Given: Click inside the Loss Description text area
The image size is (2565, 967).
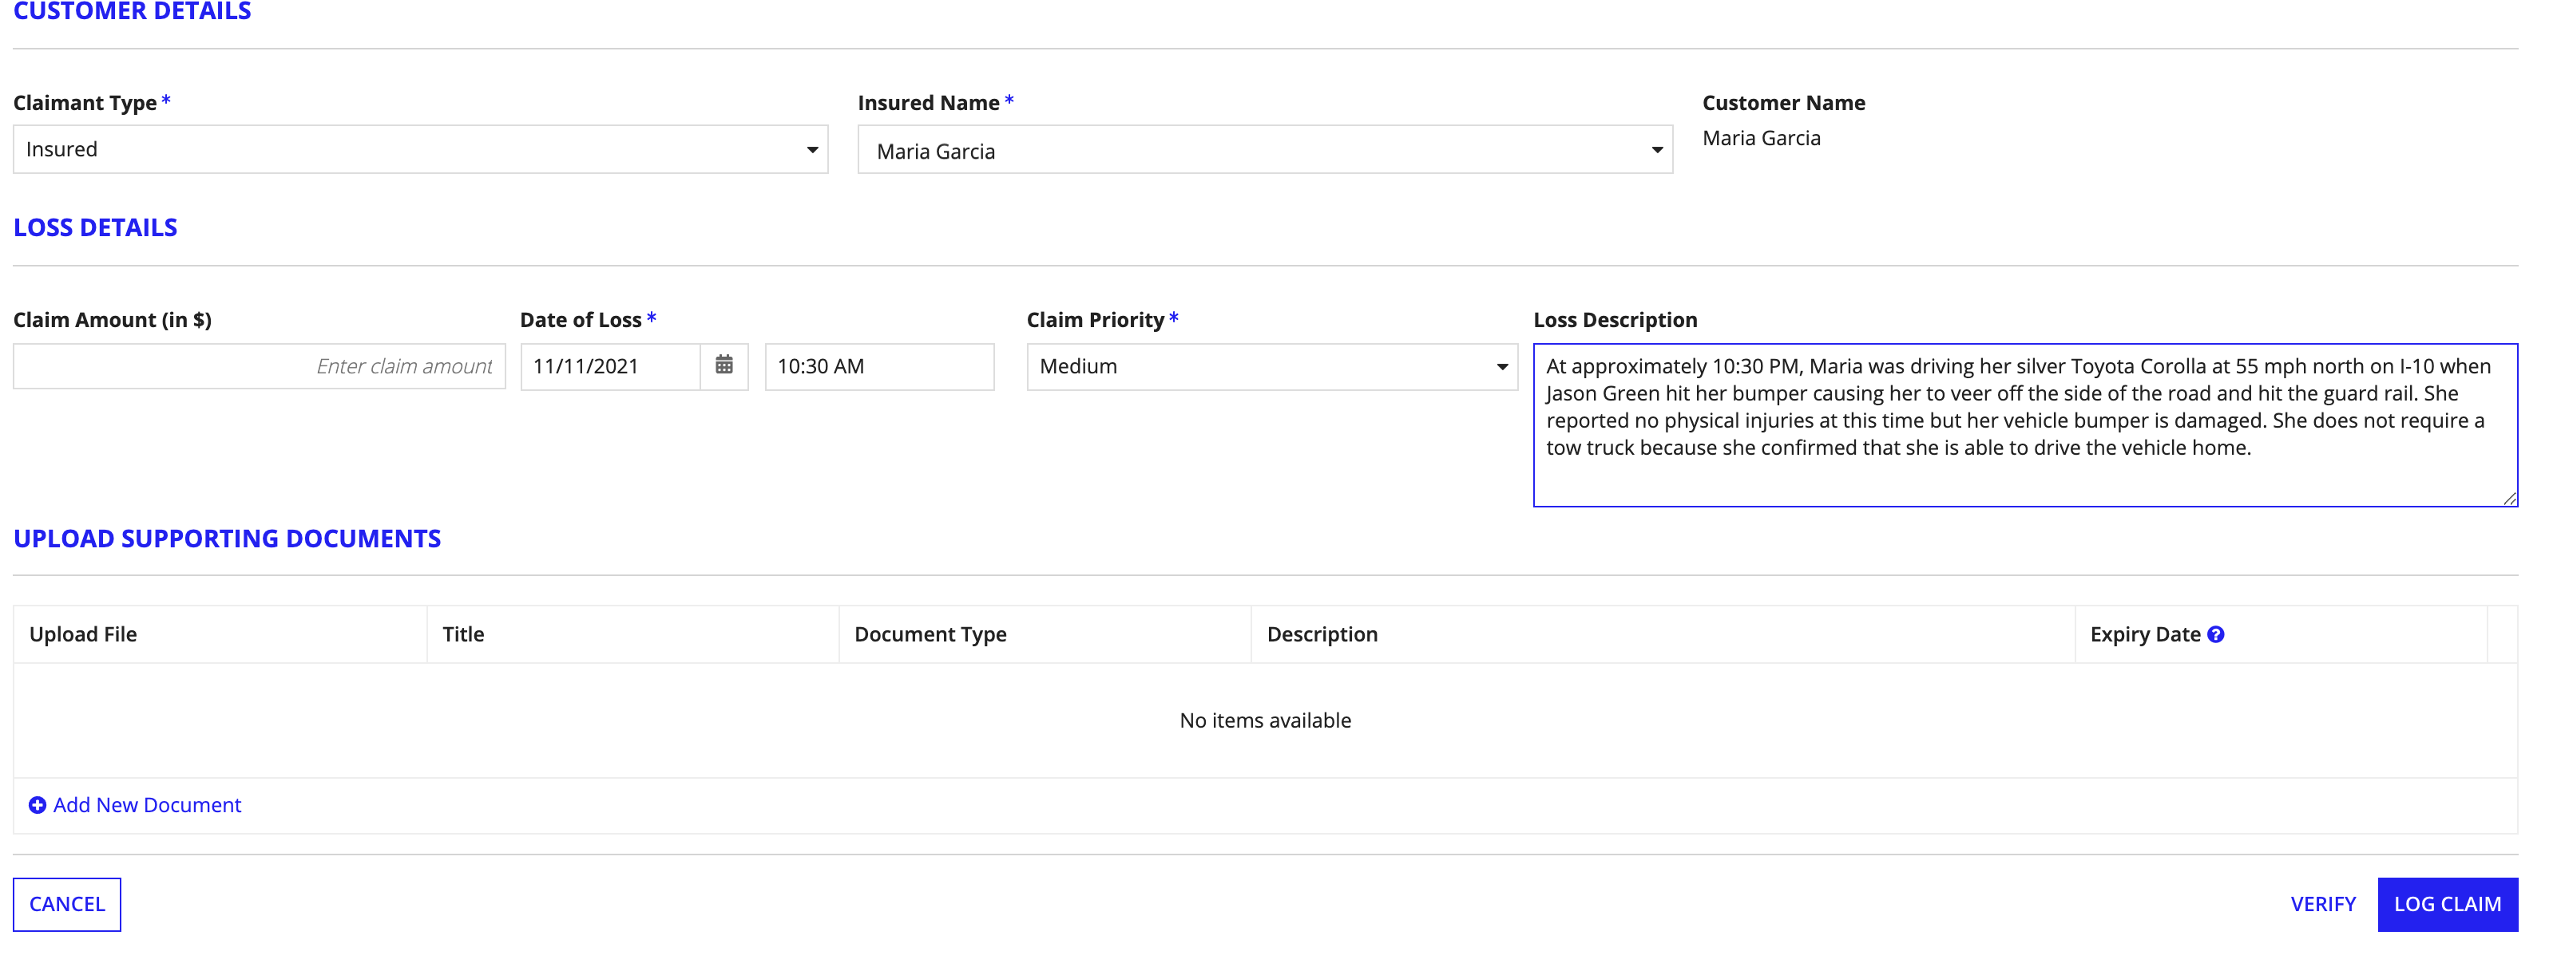Looking at the screenshot, I should (2025, 424).
